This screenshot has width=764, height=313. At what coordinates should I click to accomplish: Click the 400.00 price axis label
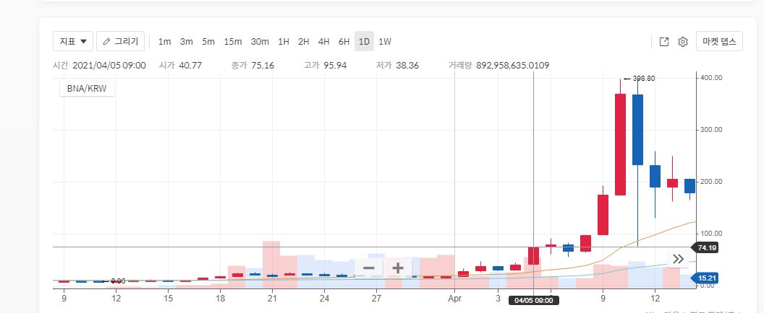click(710, 78)
